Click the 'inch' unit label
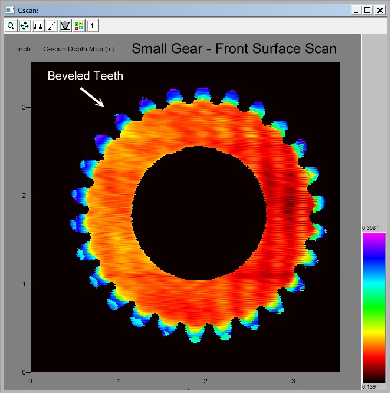Screen dimensions: 391x394 [24, 49]
